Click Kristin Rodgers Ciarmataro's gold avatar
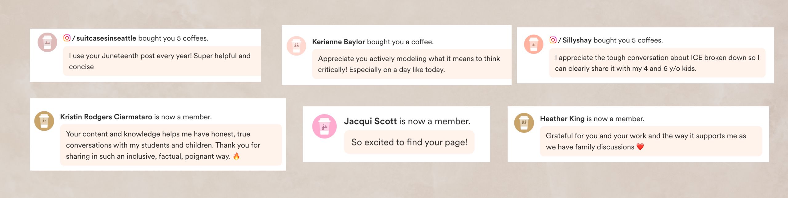788x198 pixels. [44, 121]
